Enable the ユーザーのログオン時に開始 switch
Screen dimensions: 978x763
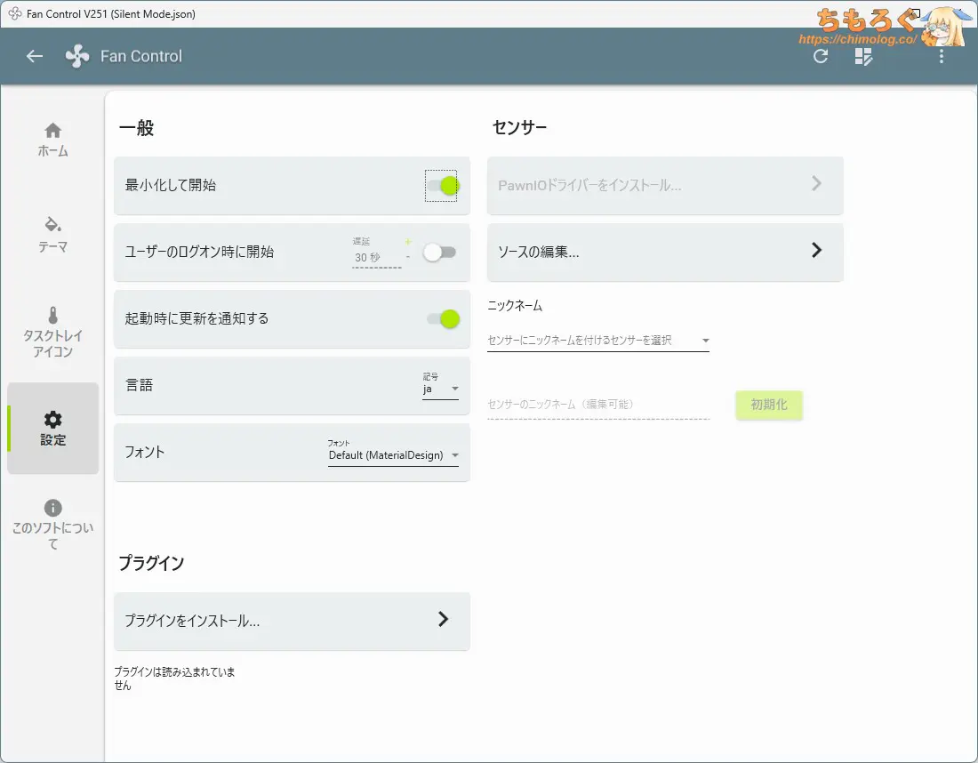(x=439, y=253)
